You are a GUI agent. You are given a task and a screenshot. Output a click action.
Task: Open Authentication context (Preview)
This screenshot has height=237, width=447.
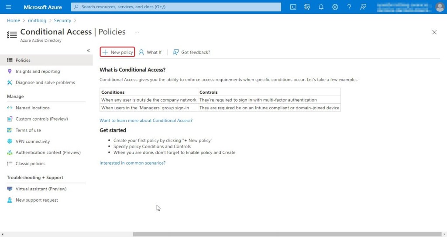click(48, 152)
